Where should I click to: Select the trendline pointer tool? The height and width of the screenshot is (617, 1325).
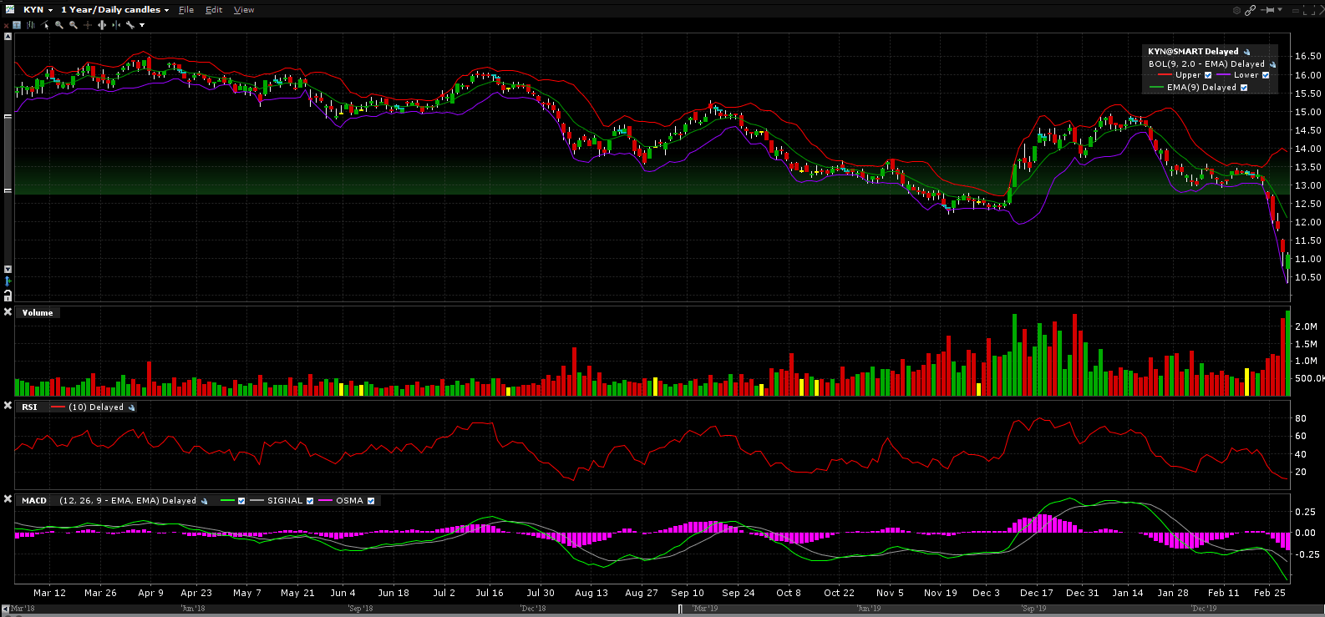(x=45, y=25)
